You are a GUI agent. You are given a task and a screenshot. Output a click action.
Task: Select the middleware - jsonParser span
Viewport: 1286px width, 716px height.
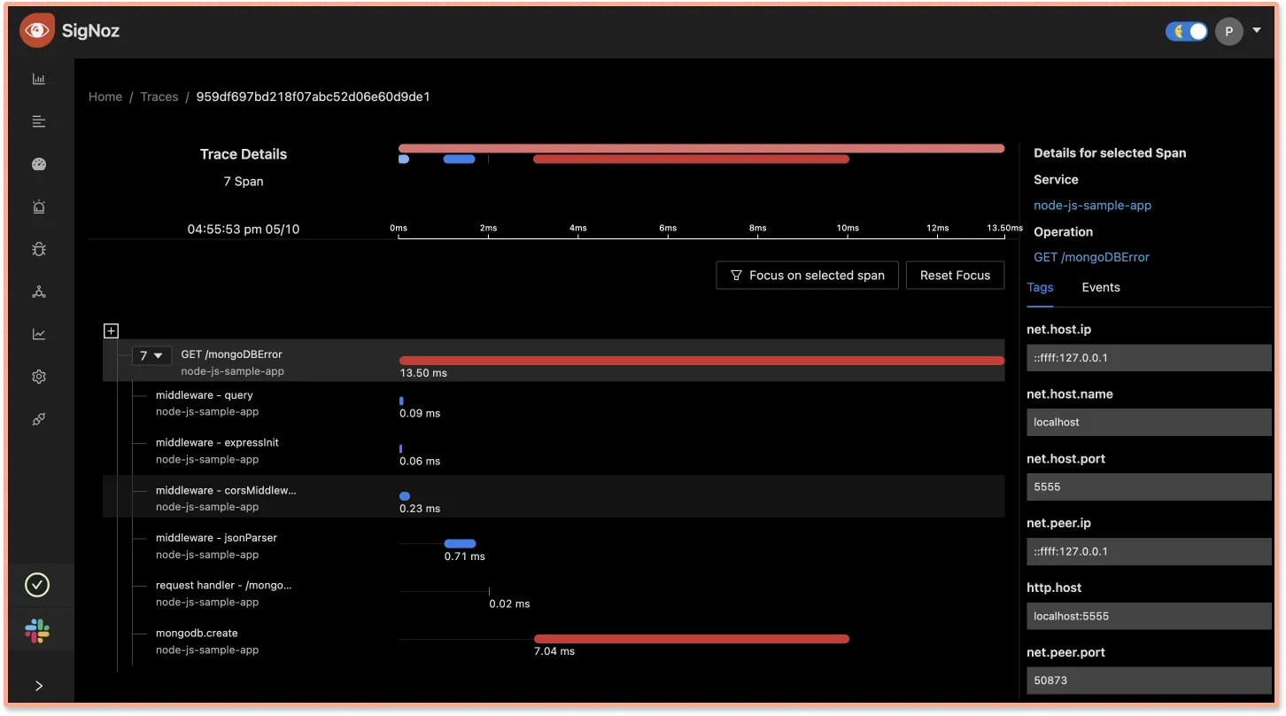[x=216, y=538]
